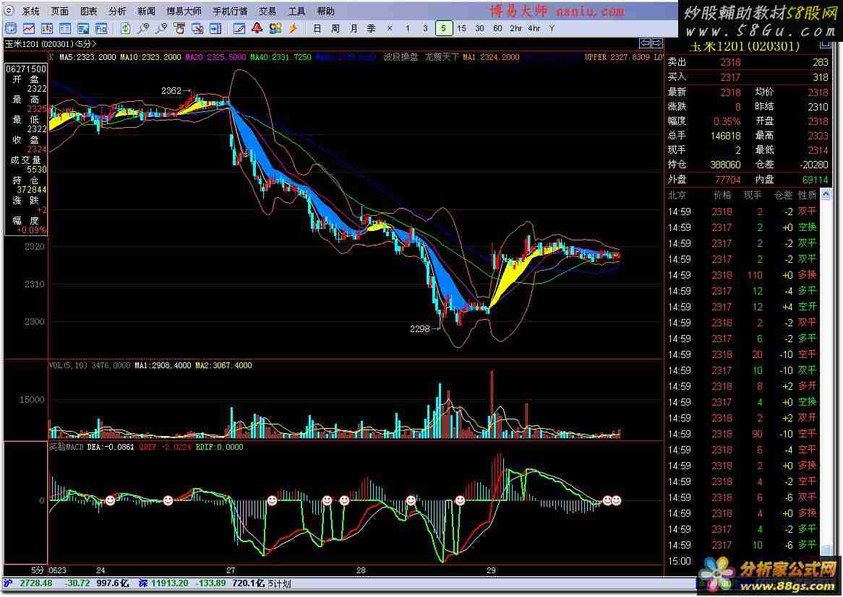843x597 pixels.
Task: Open the 交易 menu
Action: [x=268, y=12]
